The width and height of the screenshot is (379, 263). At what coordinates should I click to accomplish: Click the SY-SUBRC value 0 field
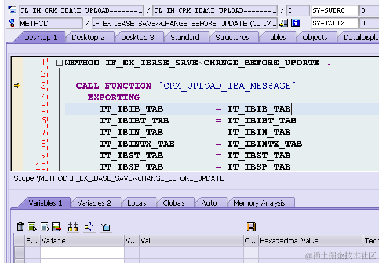click(369, 10)
